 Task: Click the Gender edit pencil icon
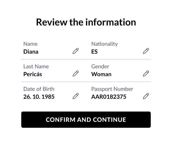coord(146,74)
